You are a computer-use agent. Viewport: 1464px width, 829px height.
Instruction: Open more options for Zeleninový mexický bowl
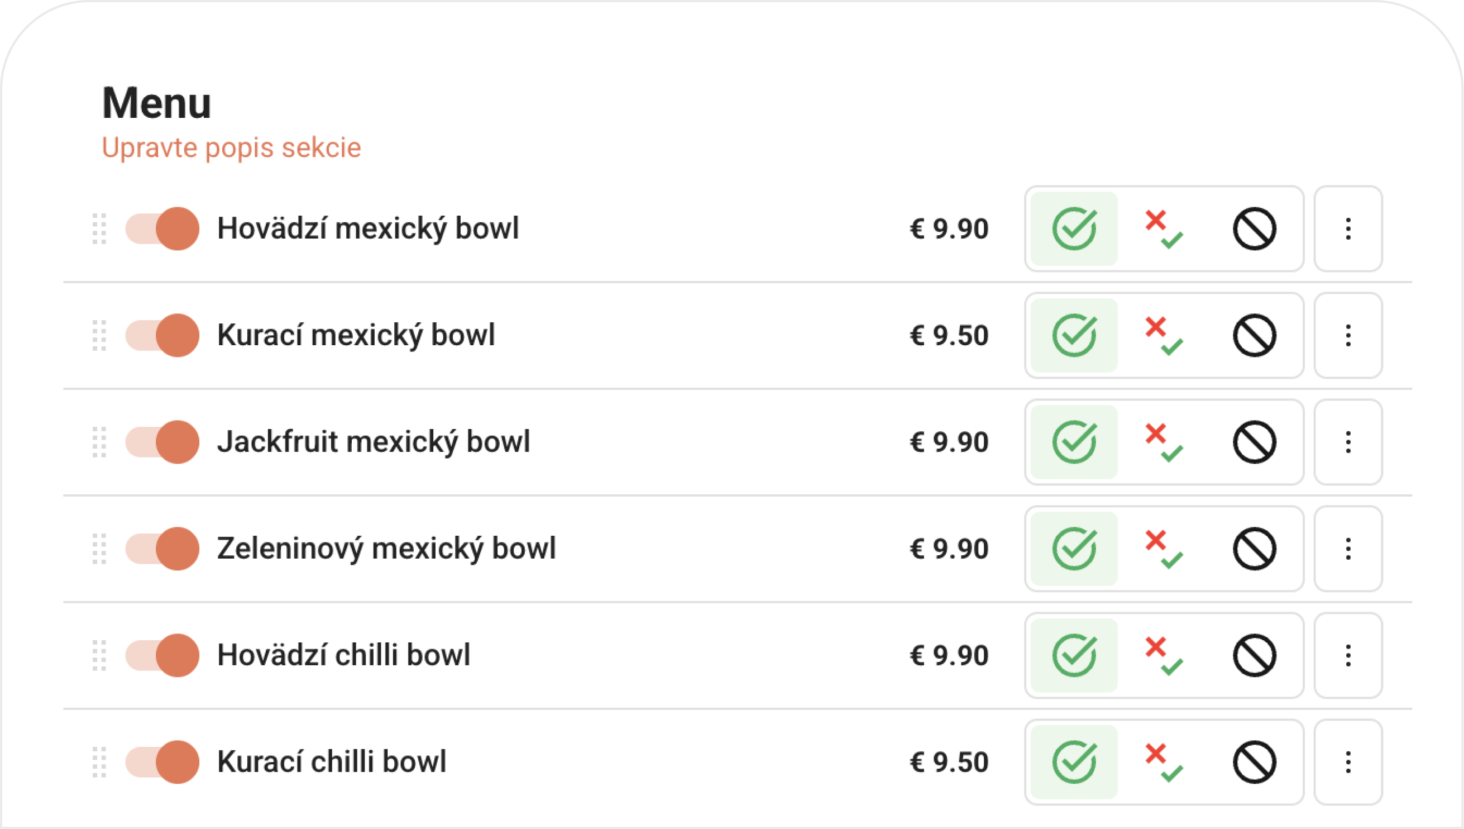pyautogui.click(x=1348, y=549)
